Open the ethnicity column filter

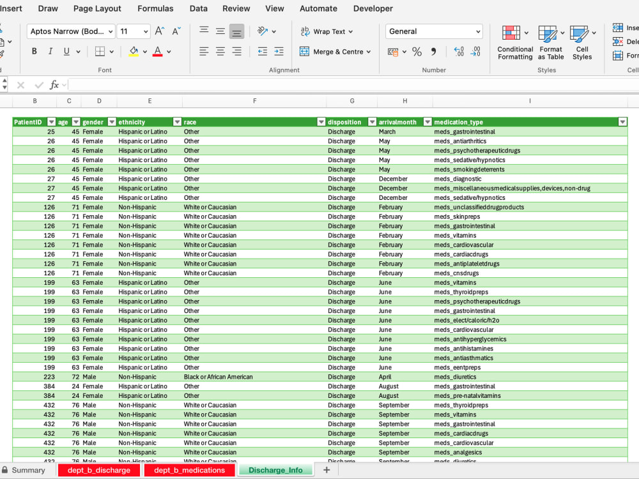click(177, 122)
